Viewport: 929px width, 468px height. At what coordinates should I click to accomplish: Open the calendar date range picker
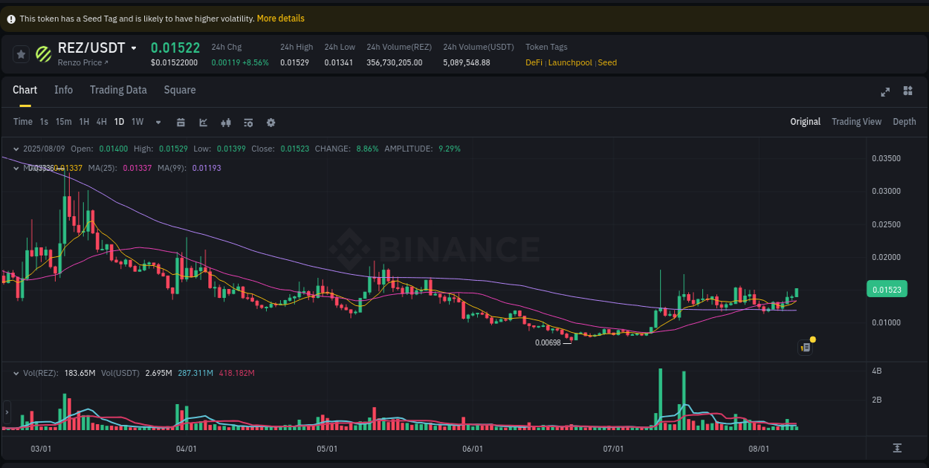click(181, 122)
